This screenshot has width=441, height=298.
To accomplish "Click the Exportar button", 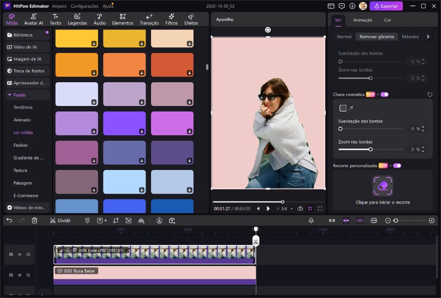I will click(x=386, y=6).
